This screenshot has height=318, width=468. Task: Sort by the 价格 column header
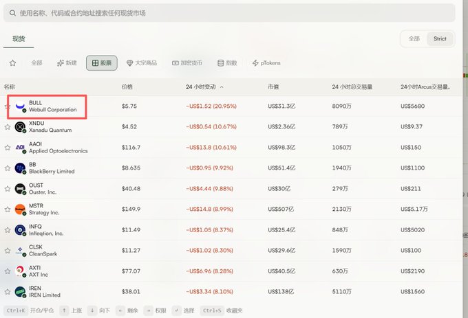(x=127, y=87)
